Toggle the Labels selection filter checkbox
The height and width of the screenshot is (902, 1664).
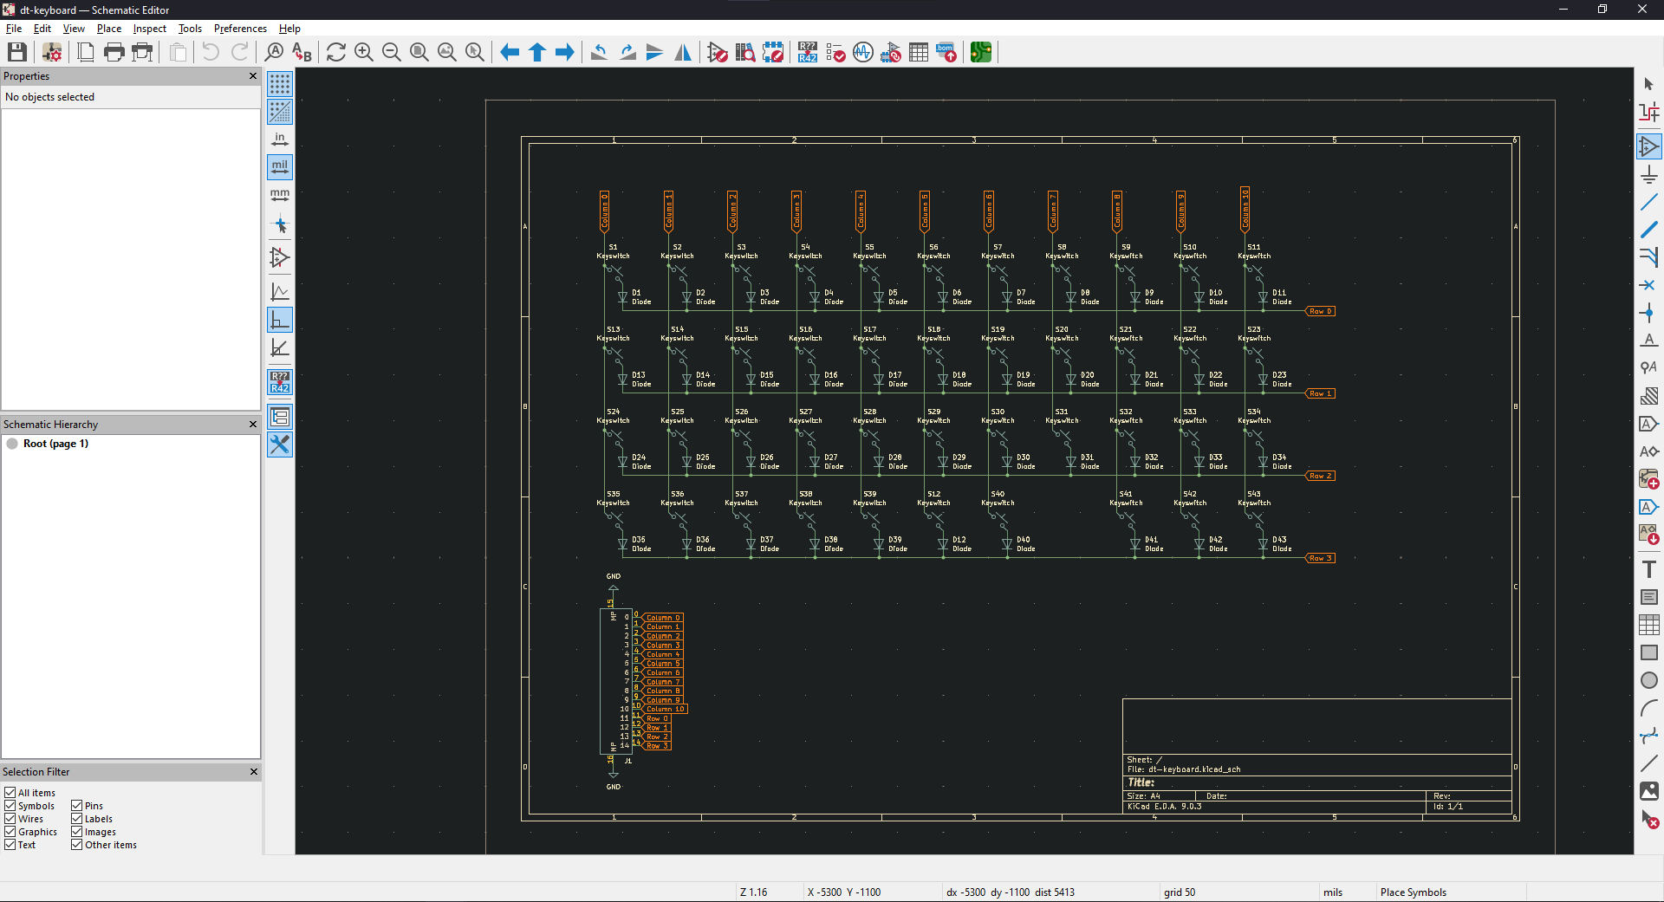click(76, 818)
